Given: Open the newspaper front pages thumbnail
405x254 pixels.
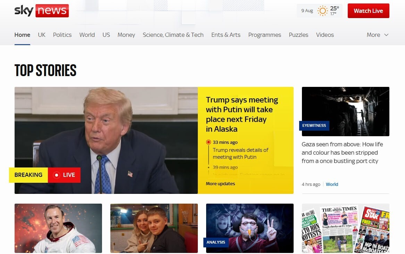Looking at the screenshot, I should 345,228.
